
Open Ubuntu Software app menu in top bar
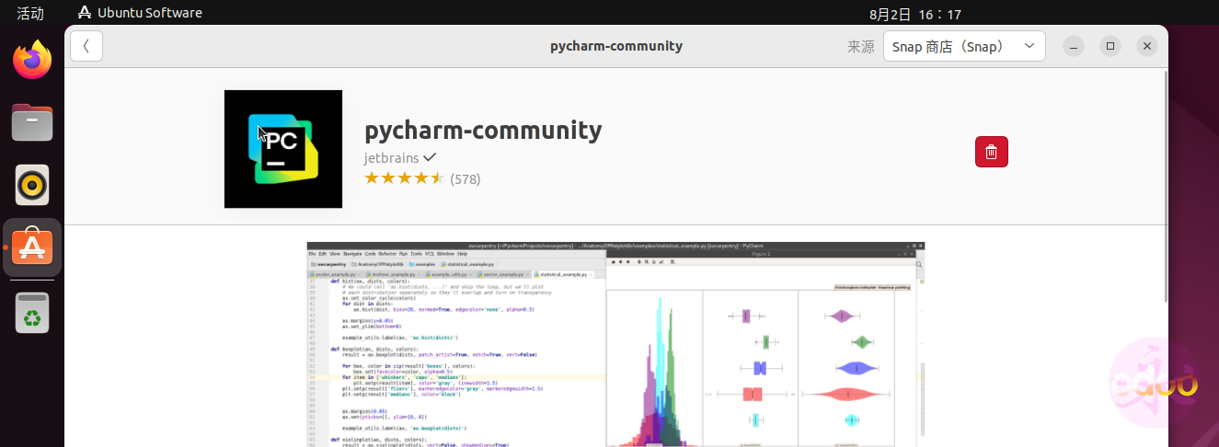(140, 13)
